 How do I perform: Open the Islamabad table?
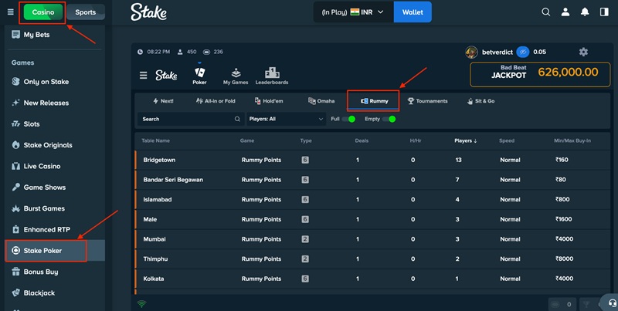(x=373, y=200)
